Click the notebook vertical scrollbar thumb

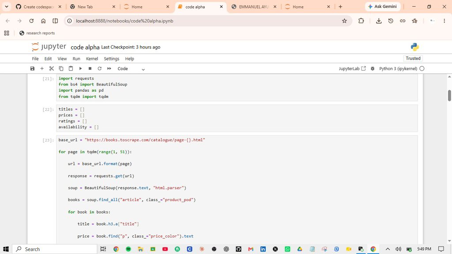[x=449, y=96]
